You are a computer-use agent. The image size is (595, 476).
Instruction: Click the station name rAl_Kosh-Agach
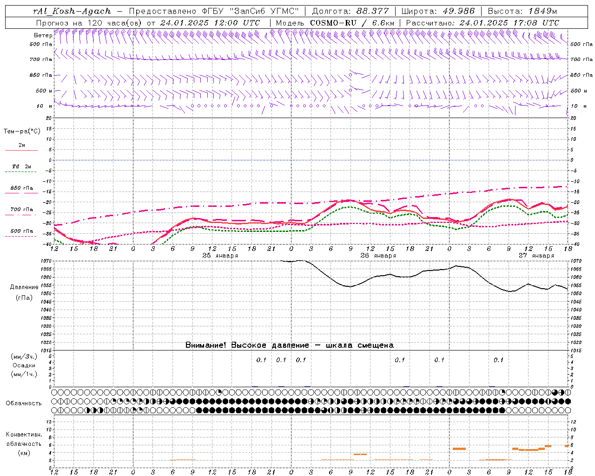72,11
